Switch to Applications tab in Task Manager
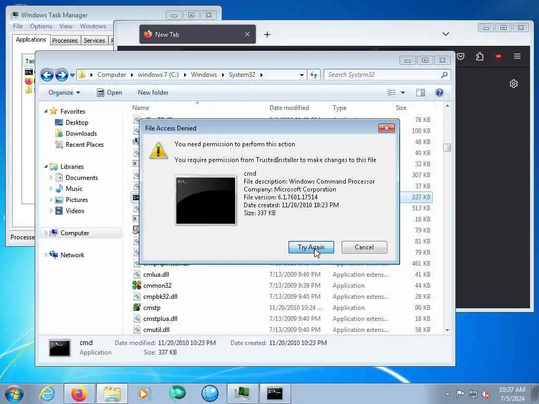 click(31, 39)
